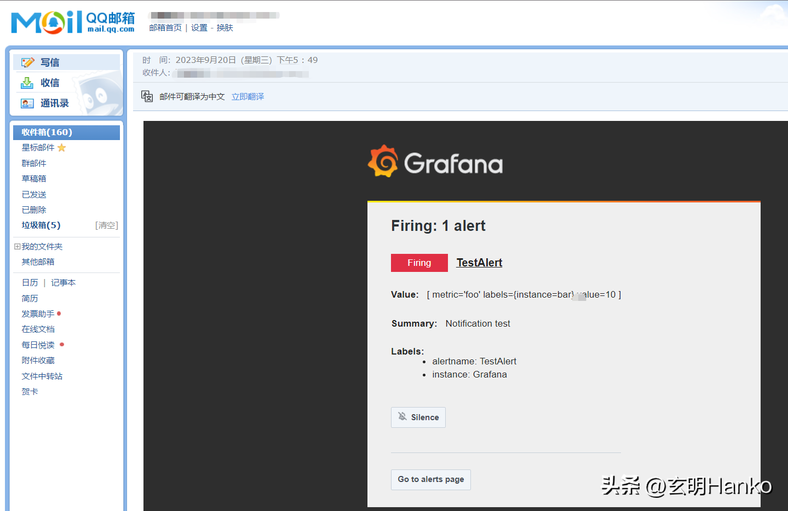Open 设置 settings link

tap(199, 28)
